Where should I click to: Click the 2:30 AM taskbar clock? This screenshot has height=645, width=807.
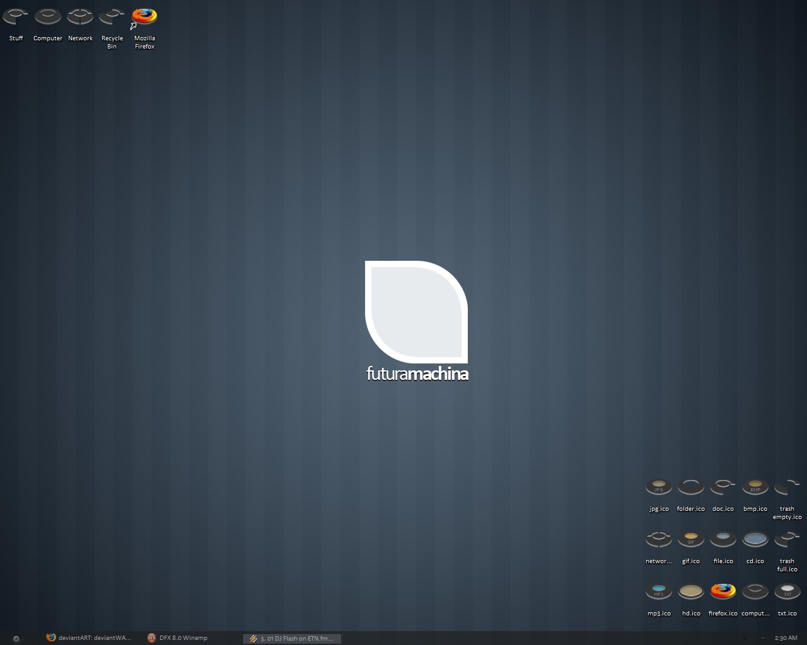click(x=786, y=638)
